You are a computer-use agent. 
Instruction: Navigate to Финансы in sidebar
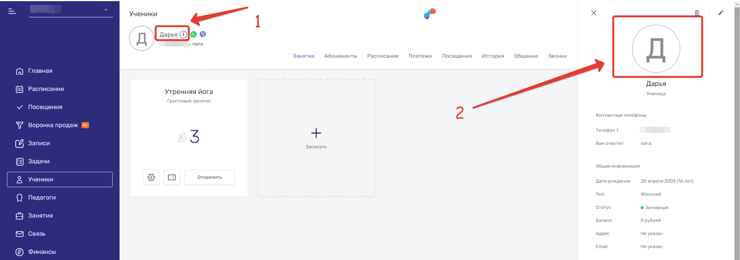point(42,252)
